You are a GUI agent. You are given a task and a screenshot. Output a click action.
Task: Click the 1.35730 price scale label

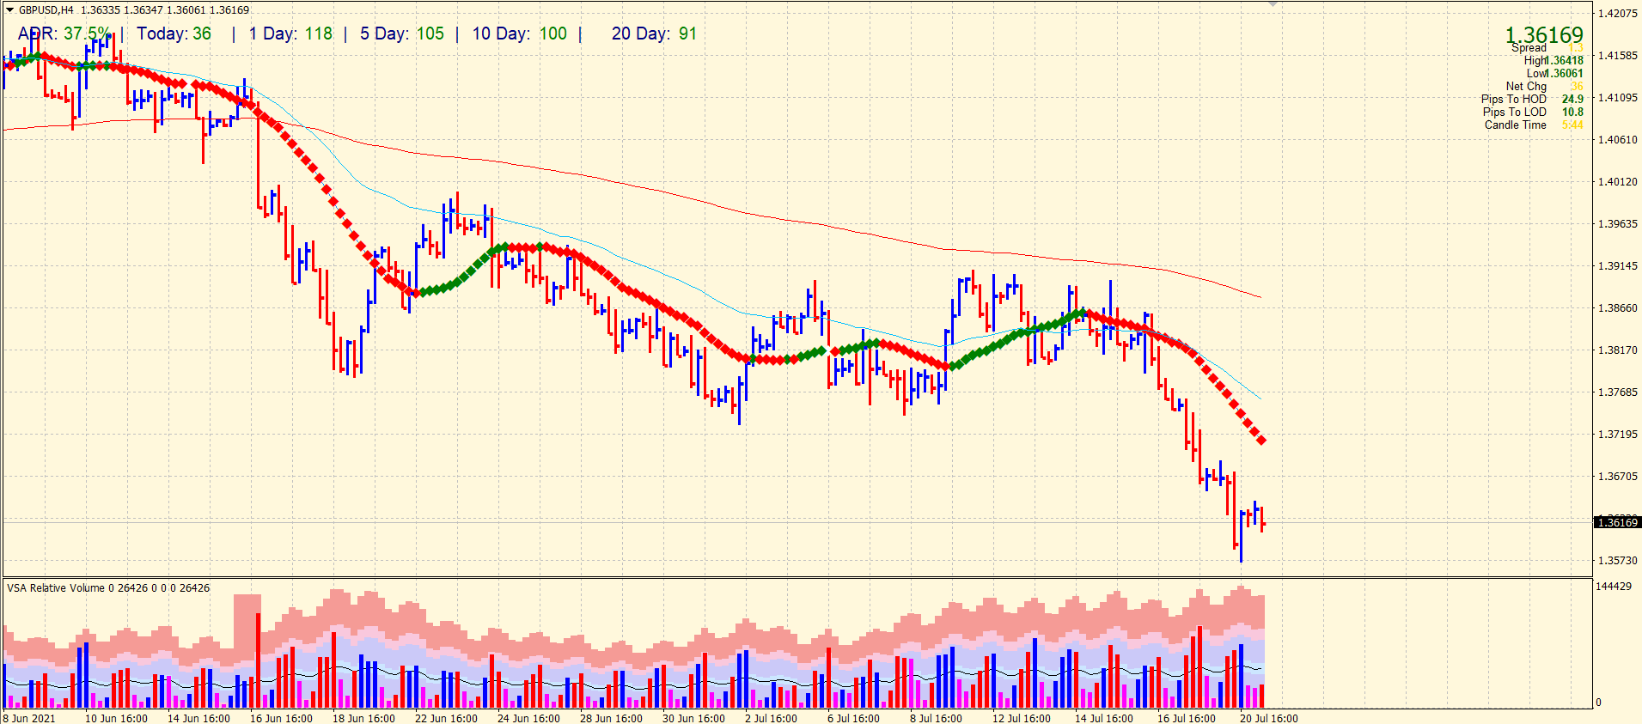pos(1617,561)
